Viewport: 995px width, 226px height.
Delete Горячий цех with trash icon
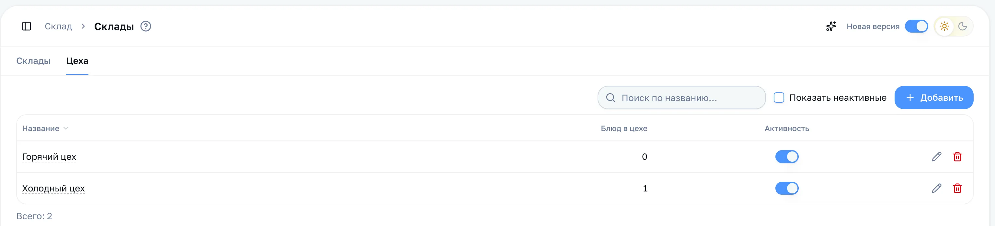pos(957,157)
